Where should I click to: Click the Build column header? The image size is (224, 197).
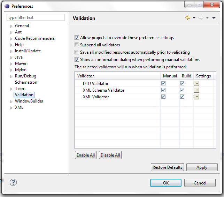[x=186, y=76]
